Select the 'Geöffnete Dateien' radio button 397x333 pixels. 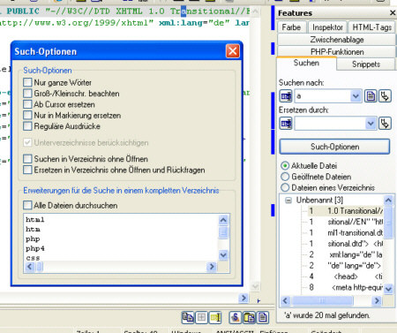click(x=285, y=177)
